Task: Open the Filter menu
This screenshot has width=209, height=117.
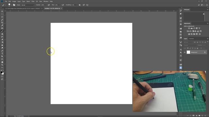Action: (33, 1)
